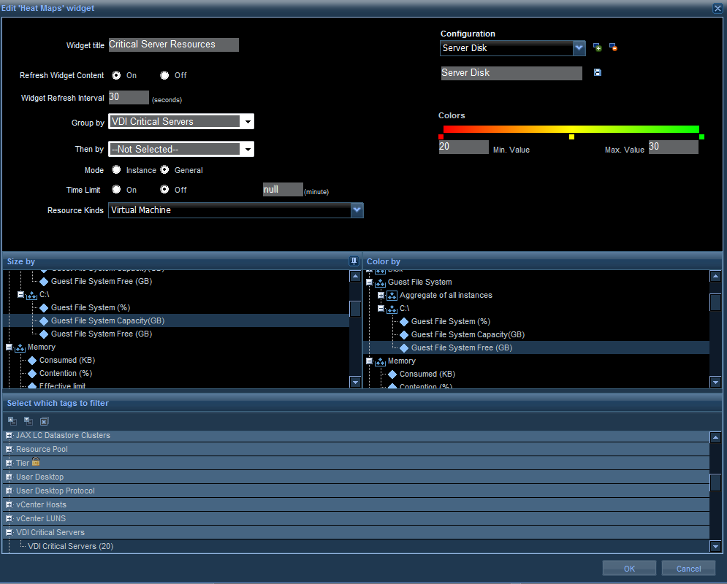Expand the vCenter Hosts tag
The height and width of the screenshot is (584, 727).
click(9, 504)
